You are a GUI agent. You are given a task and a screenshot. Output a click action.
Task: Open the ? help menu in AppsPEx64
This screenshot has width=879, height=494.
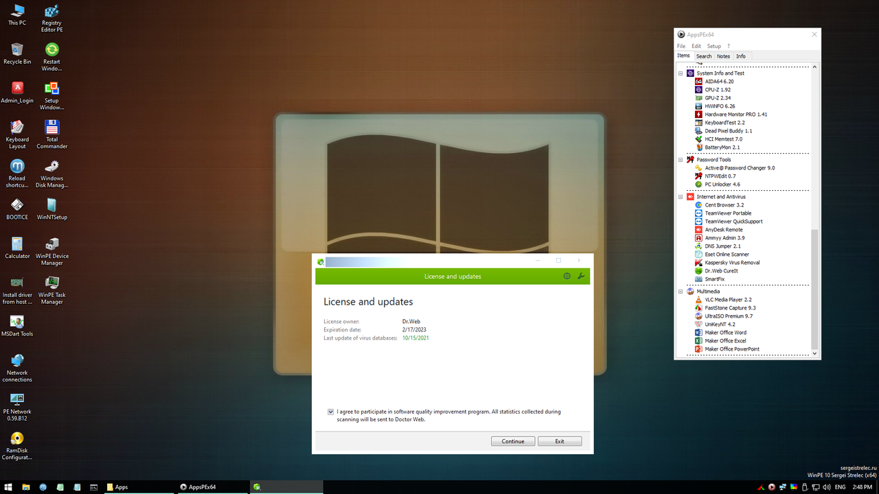point(729,46)
